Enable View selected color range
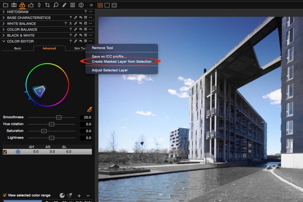 (5, 195)
